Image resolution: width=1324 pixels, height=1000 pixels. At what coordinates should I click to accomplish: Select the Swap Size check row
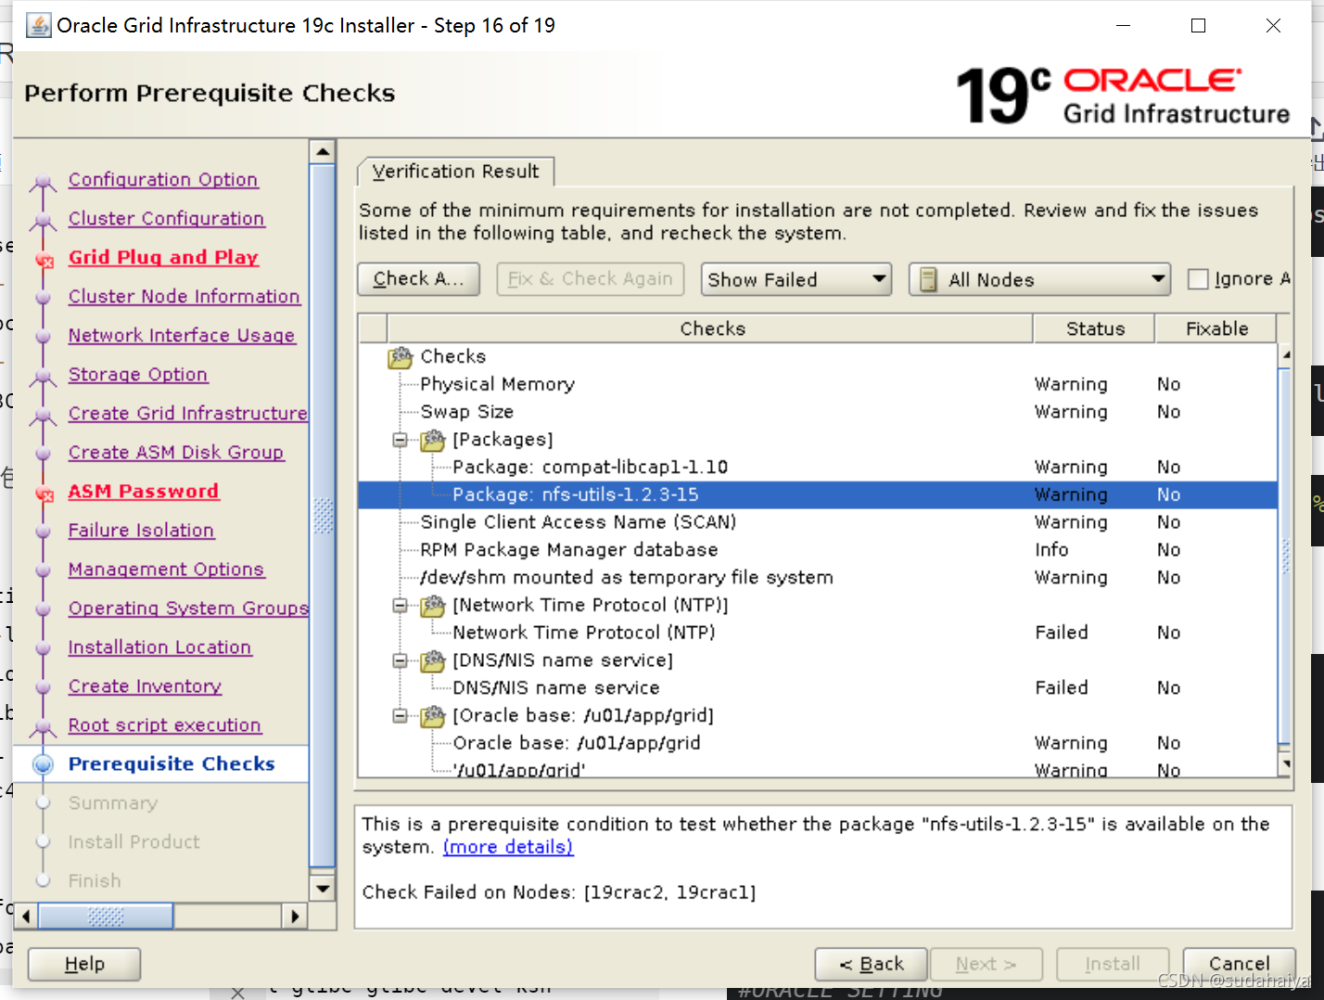tap(818, 412)
